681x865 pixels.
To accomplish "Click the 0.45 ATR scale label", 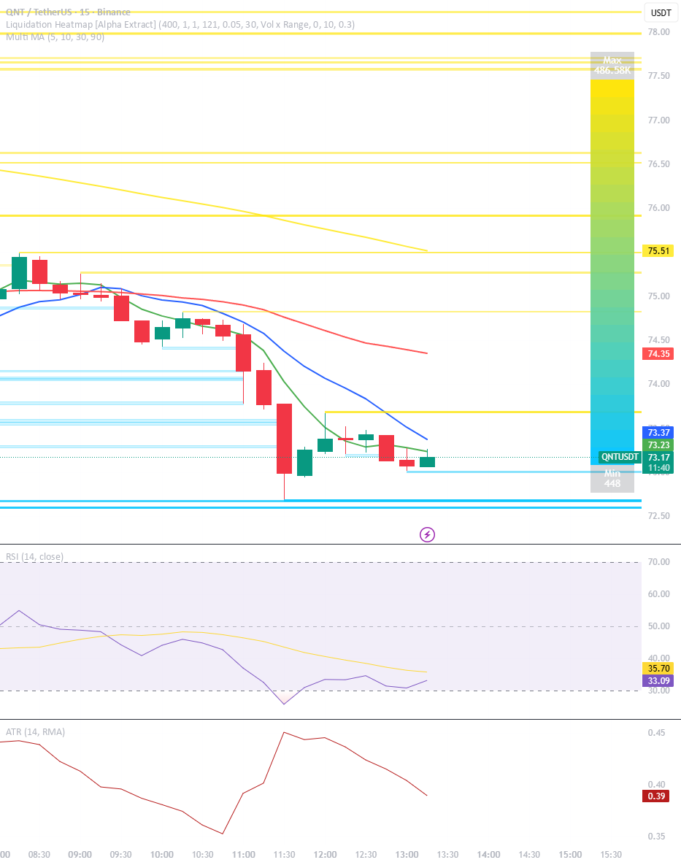I will [x=656, y=733].
